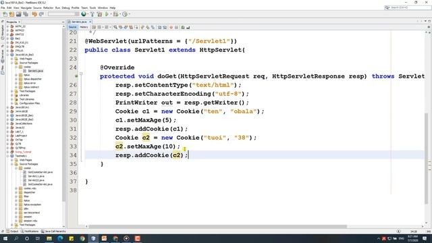
Task: Toggle the Source editor view button
Action: coord(73,27)
